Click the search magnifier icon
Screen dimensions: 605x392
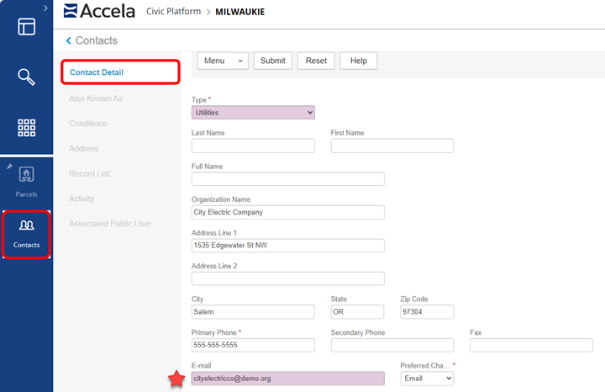26,77
